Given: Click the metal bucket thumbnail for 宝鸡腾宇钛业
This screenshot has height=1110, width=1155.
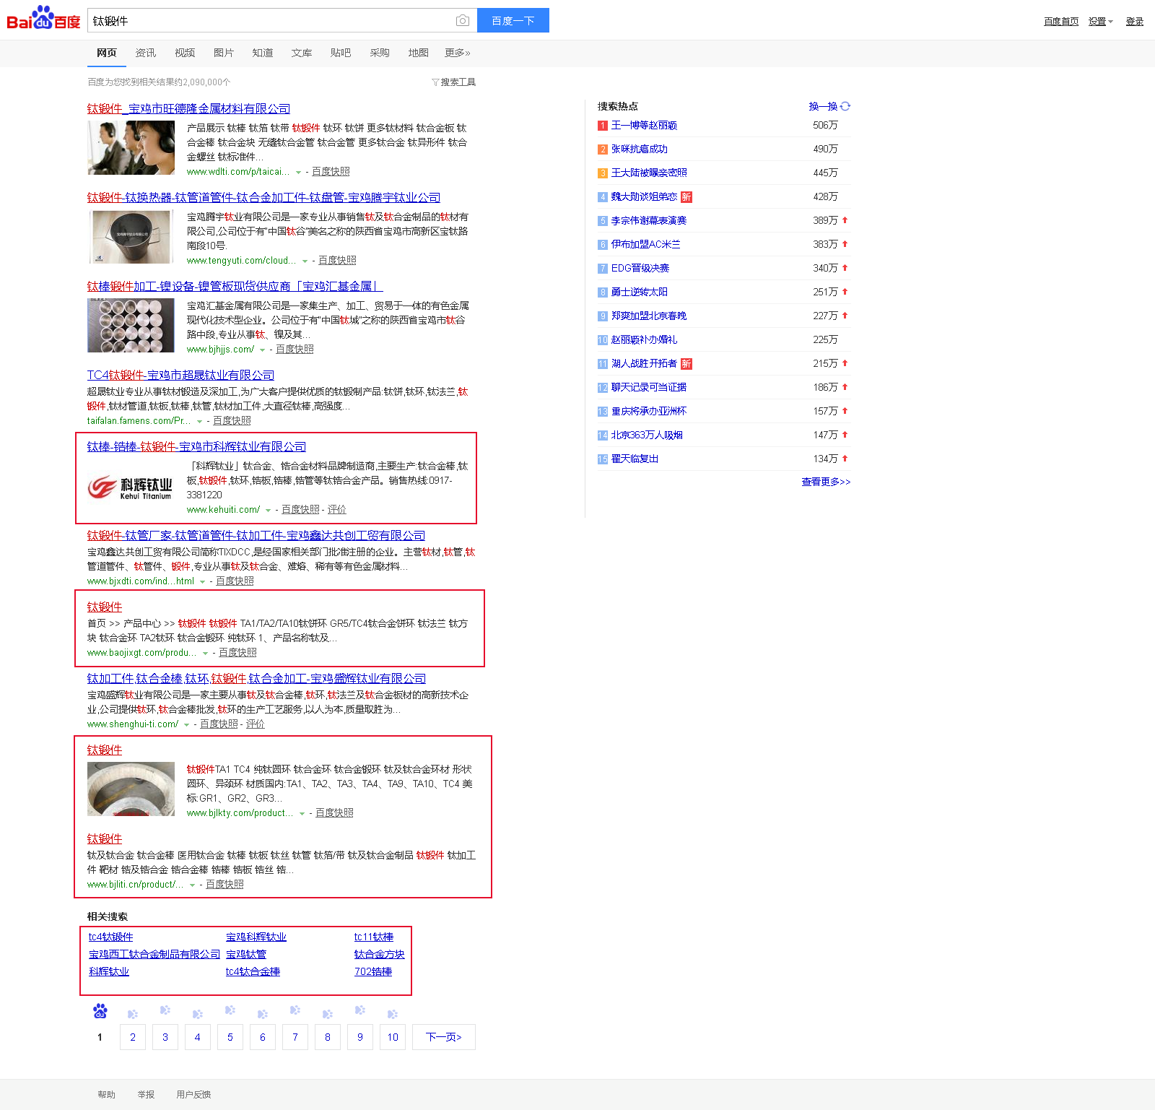Looking at the screenshot, I should coord(131,237).
